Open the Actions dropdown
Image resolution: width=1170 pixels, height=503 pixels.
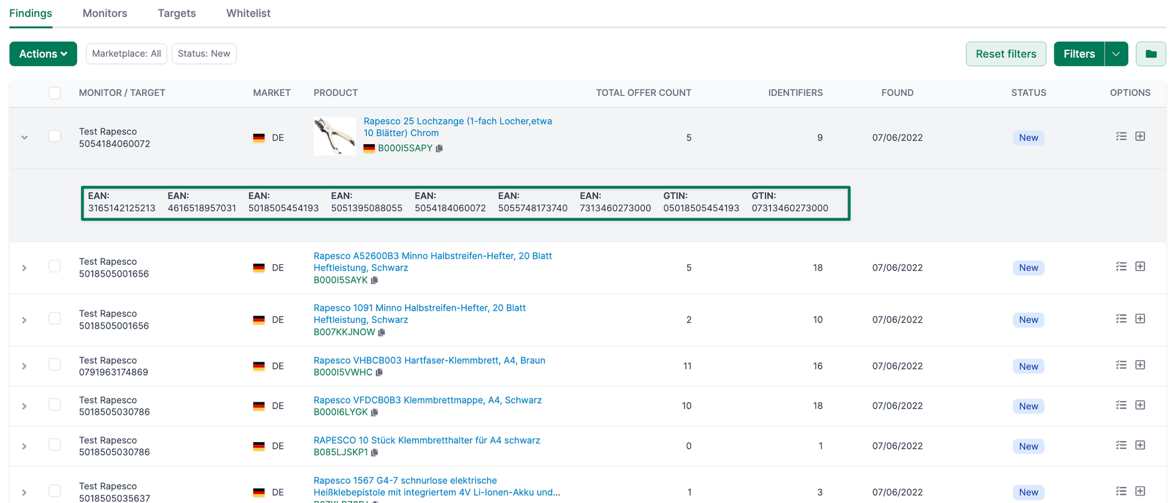pyautogui.click(x=43, y=54)
